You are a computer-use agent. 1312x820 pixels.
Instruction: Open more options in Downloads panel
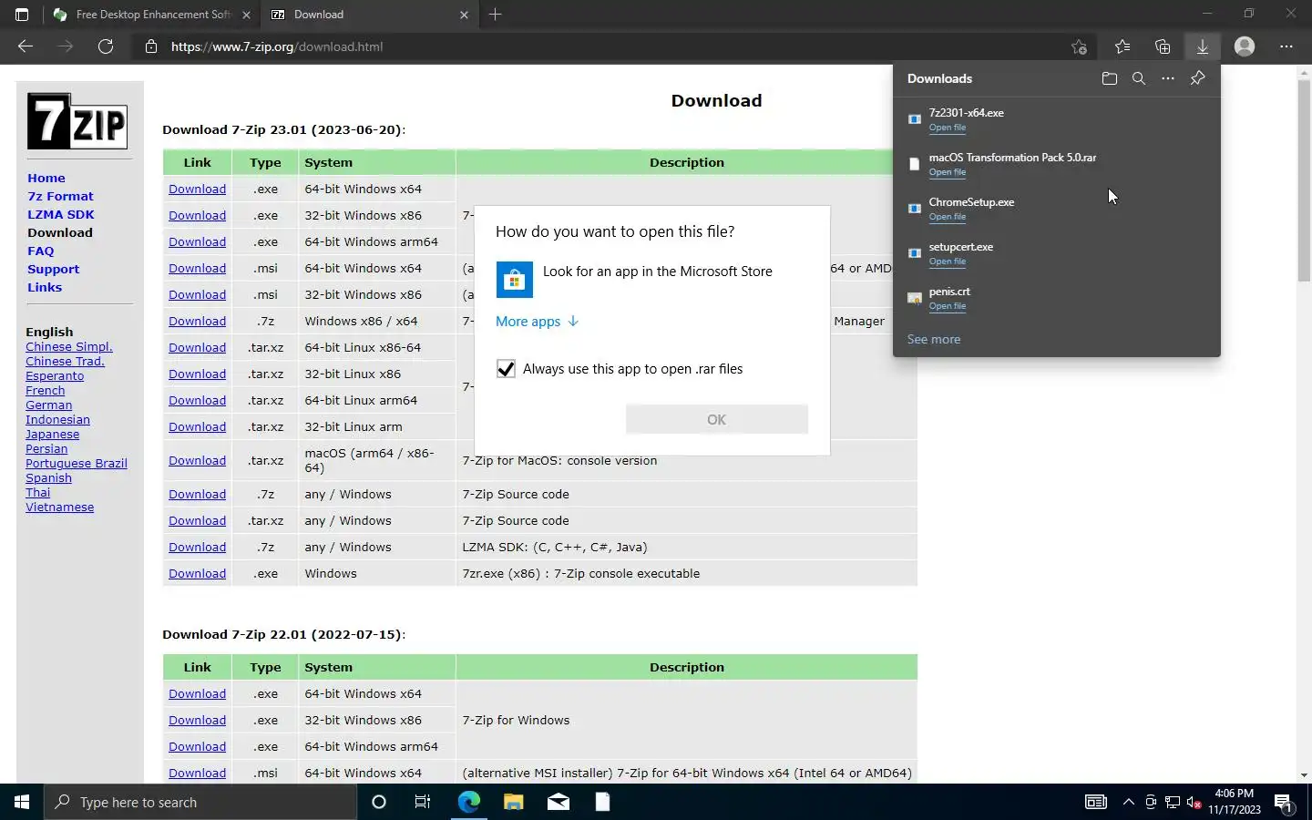point(1168,78)
